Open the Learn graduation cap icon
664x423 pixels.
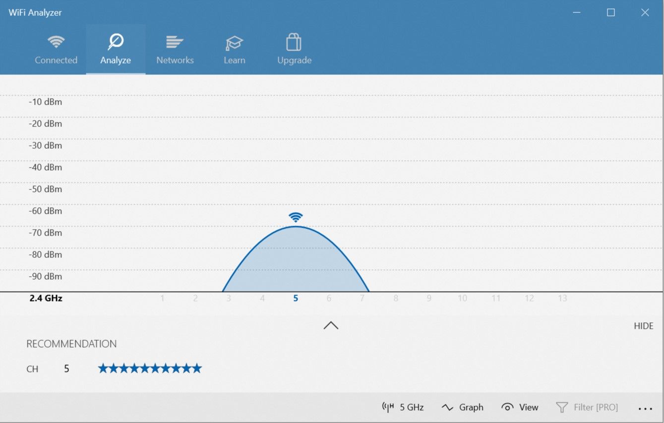[x=234, y=42]
